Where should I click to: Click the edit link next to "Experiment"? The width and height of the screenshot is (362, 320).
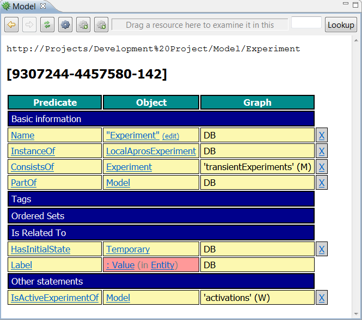pyautogui.click(x=170, y=136)
